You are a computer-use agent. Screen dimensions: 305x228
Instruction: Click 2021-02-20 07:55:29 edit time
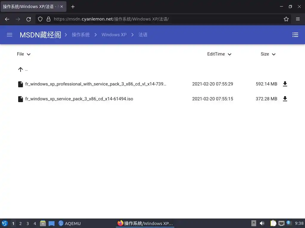(x=213, y=84)
